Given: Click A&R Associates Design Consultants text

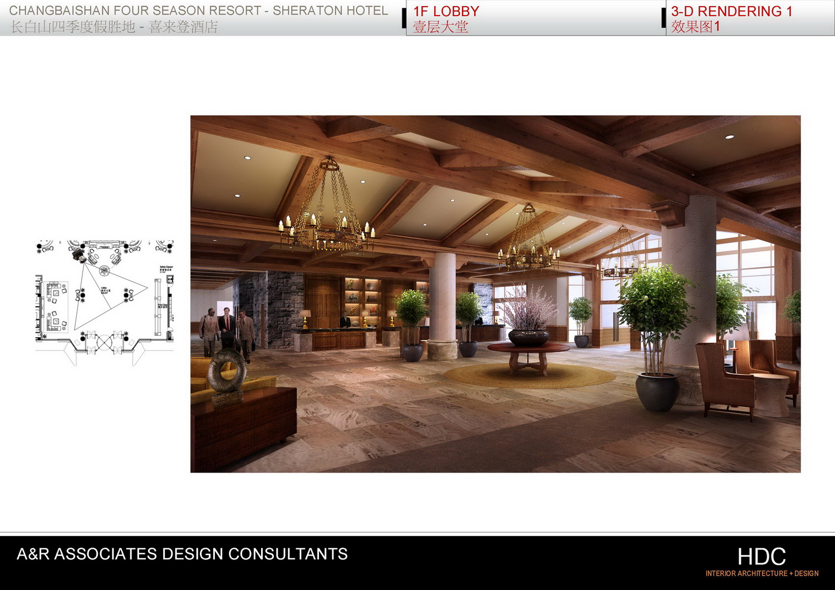Looking at the screenshot, I should [x=182, y=554].
